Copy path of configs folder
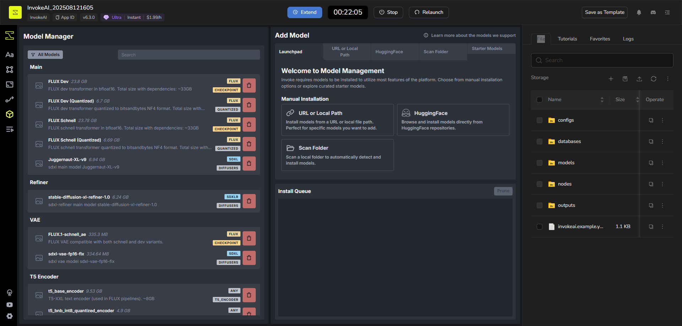The width and height of the screenshot is (682, 326). [651, 120]
